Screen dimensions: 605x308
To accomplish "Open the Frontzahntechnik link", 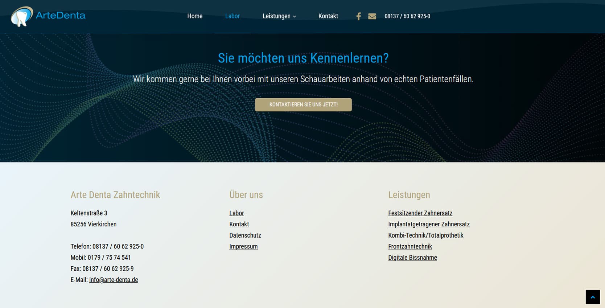I will tap(410, 247).
